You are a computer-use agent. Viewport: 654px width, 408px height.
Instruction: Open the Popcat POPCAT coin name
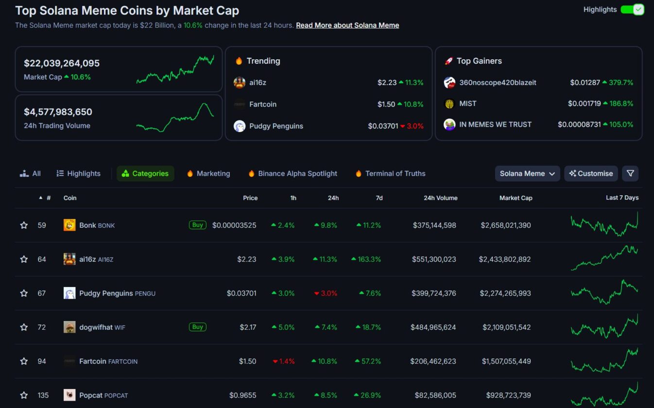103,395
